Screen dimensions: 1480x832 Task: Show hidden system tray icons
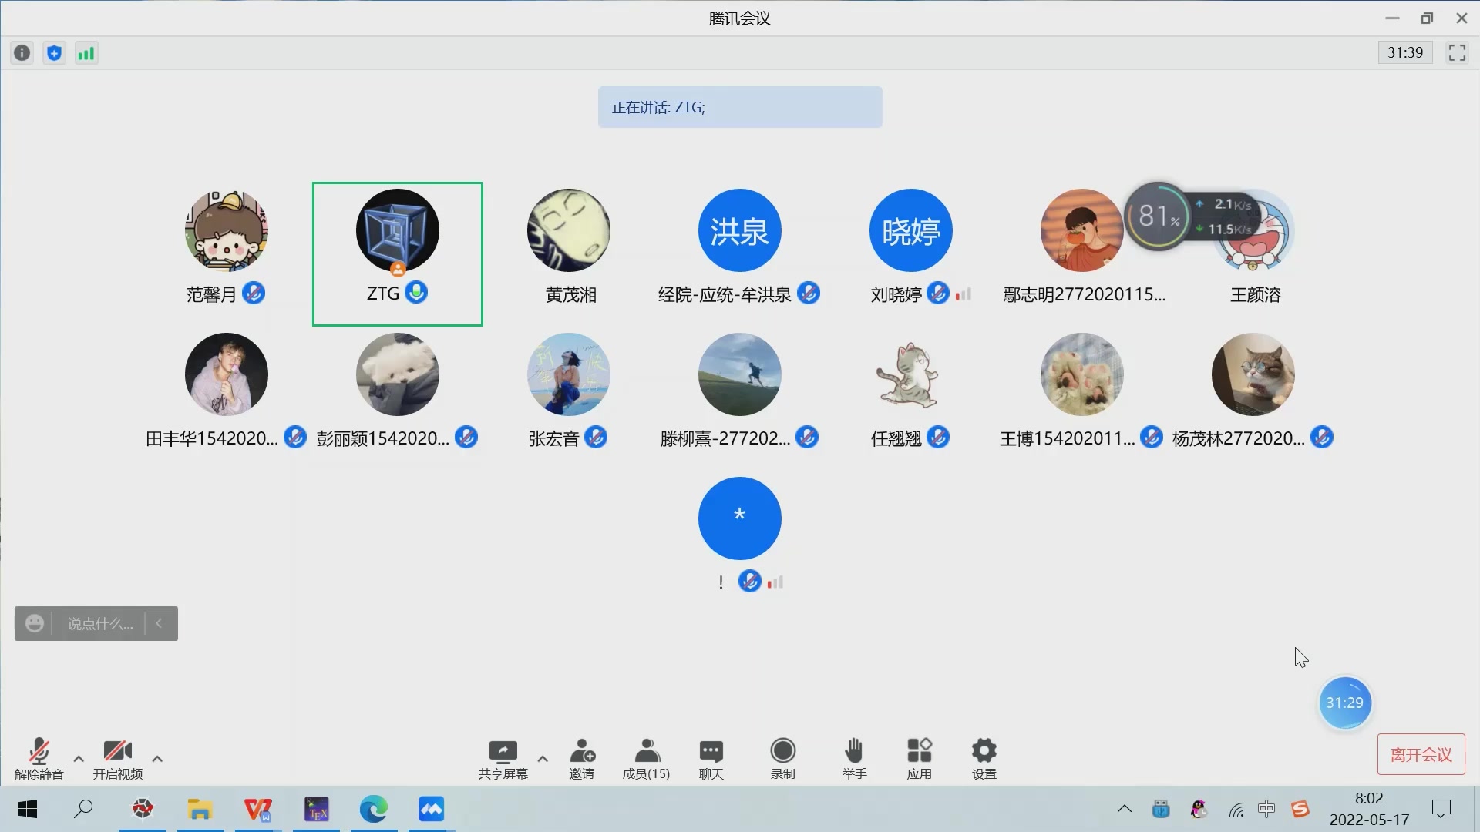(1125, 809)
